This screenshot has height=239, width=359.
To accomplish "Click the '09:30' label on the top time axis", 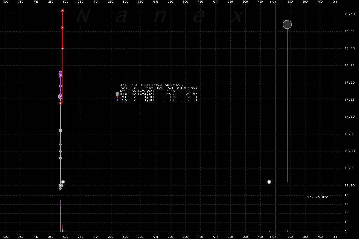I will tap(275, 2).
